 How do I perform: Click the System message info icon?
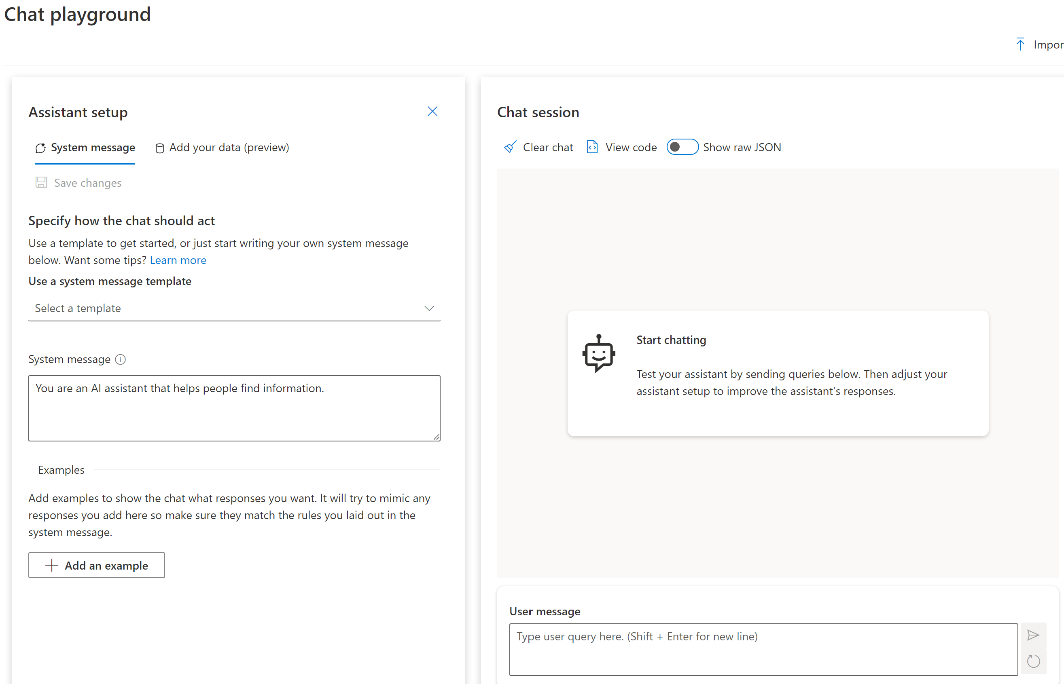121,359
